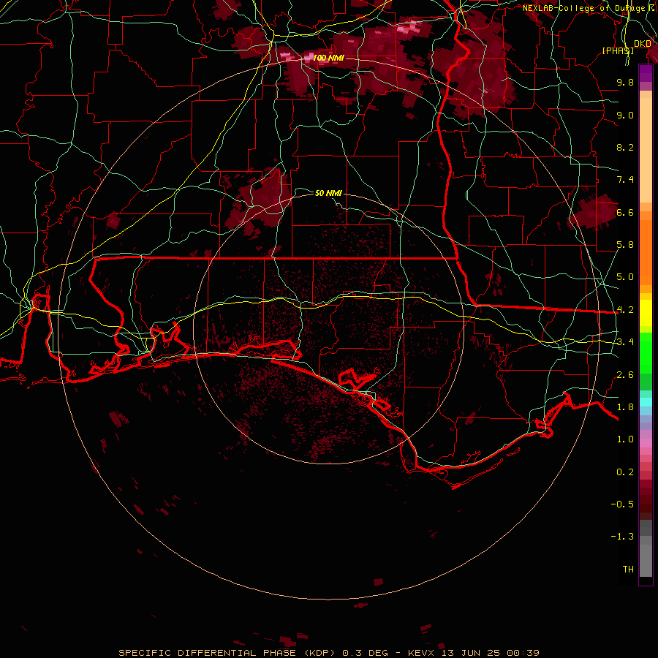This screenshot has width=658, height=658.
Task: Click the '1.8' scale value
Action: tap(625, 407)
